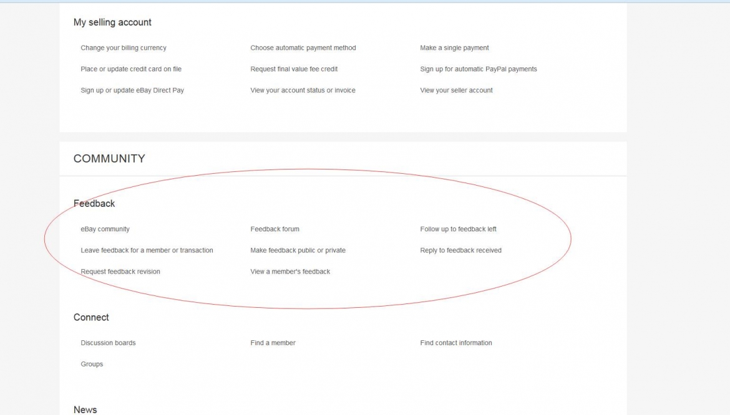
Task: View your account status or invoice
Action: (303, 90)
